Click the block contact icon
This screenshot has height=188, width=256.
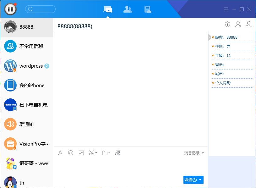pos(238,24)
